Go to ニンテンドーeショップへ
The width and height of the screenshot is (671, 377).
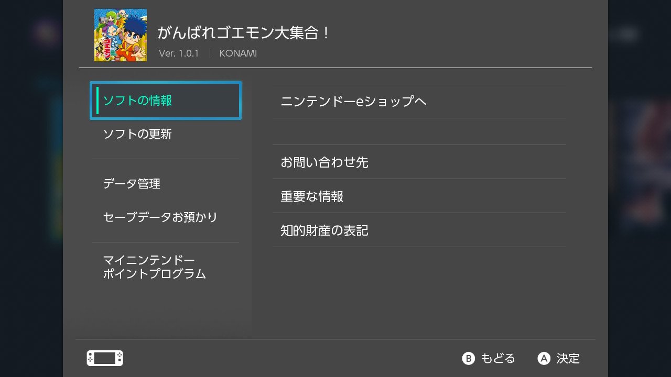coord(419,101)
